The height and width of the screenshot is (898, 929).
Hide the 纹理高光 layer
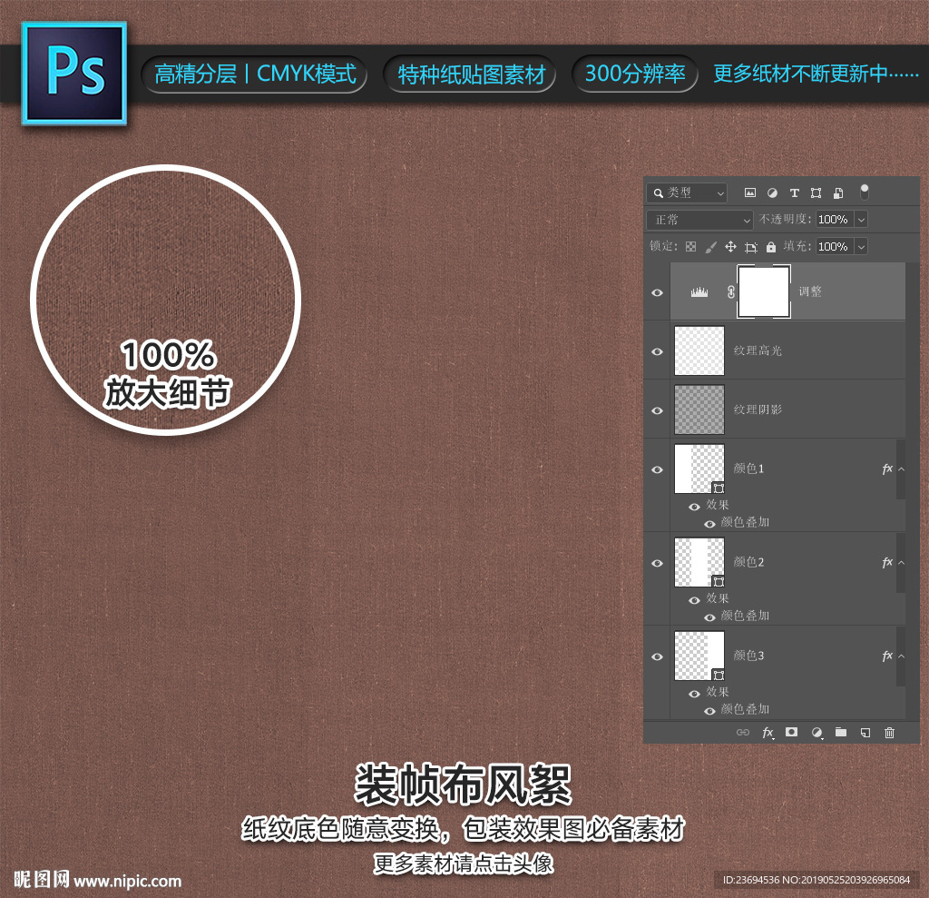[657, 351]
